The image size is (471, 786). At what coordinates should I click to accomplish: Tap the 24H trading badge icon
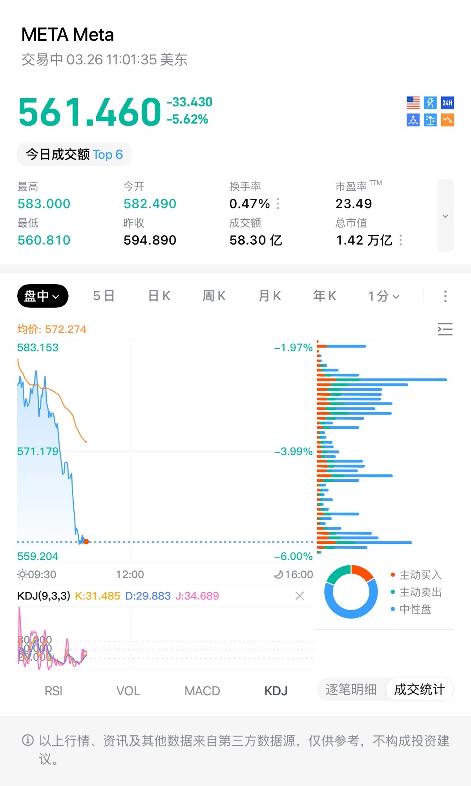point(447,103)
